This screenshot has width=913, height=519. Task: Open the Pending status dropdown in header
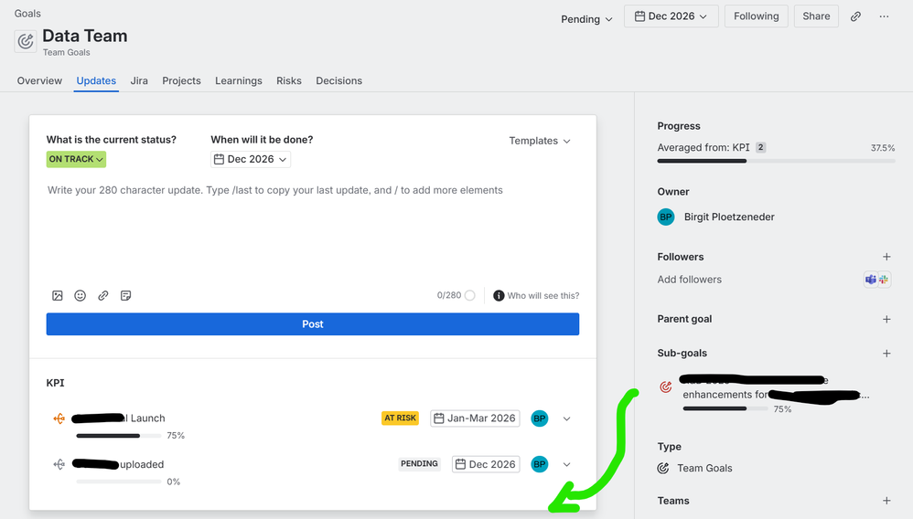pos(586,19)
